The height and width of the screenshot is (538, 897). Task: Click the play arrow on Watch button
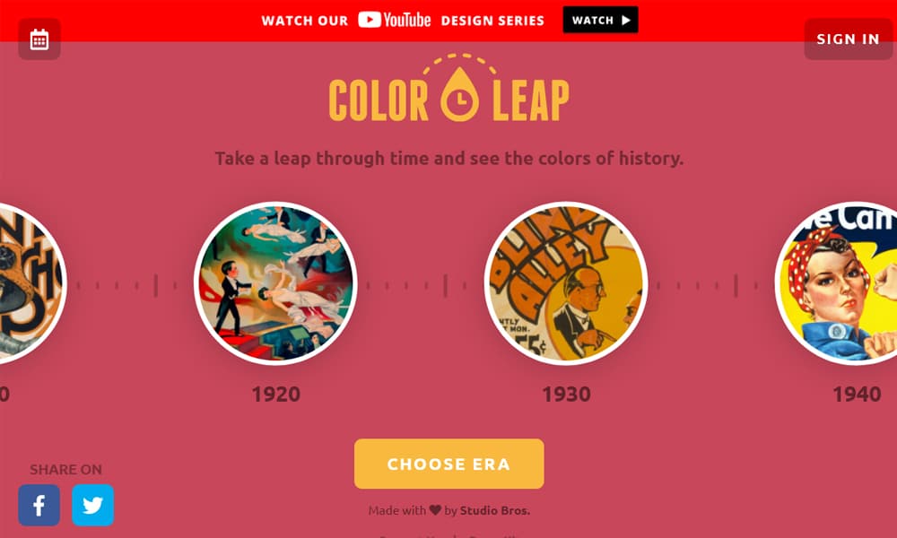626,20
